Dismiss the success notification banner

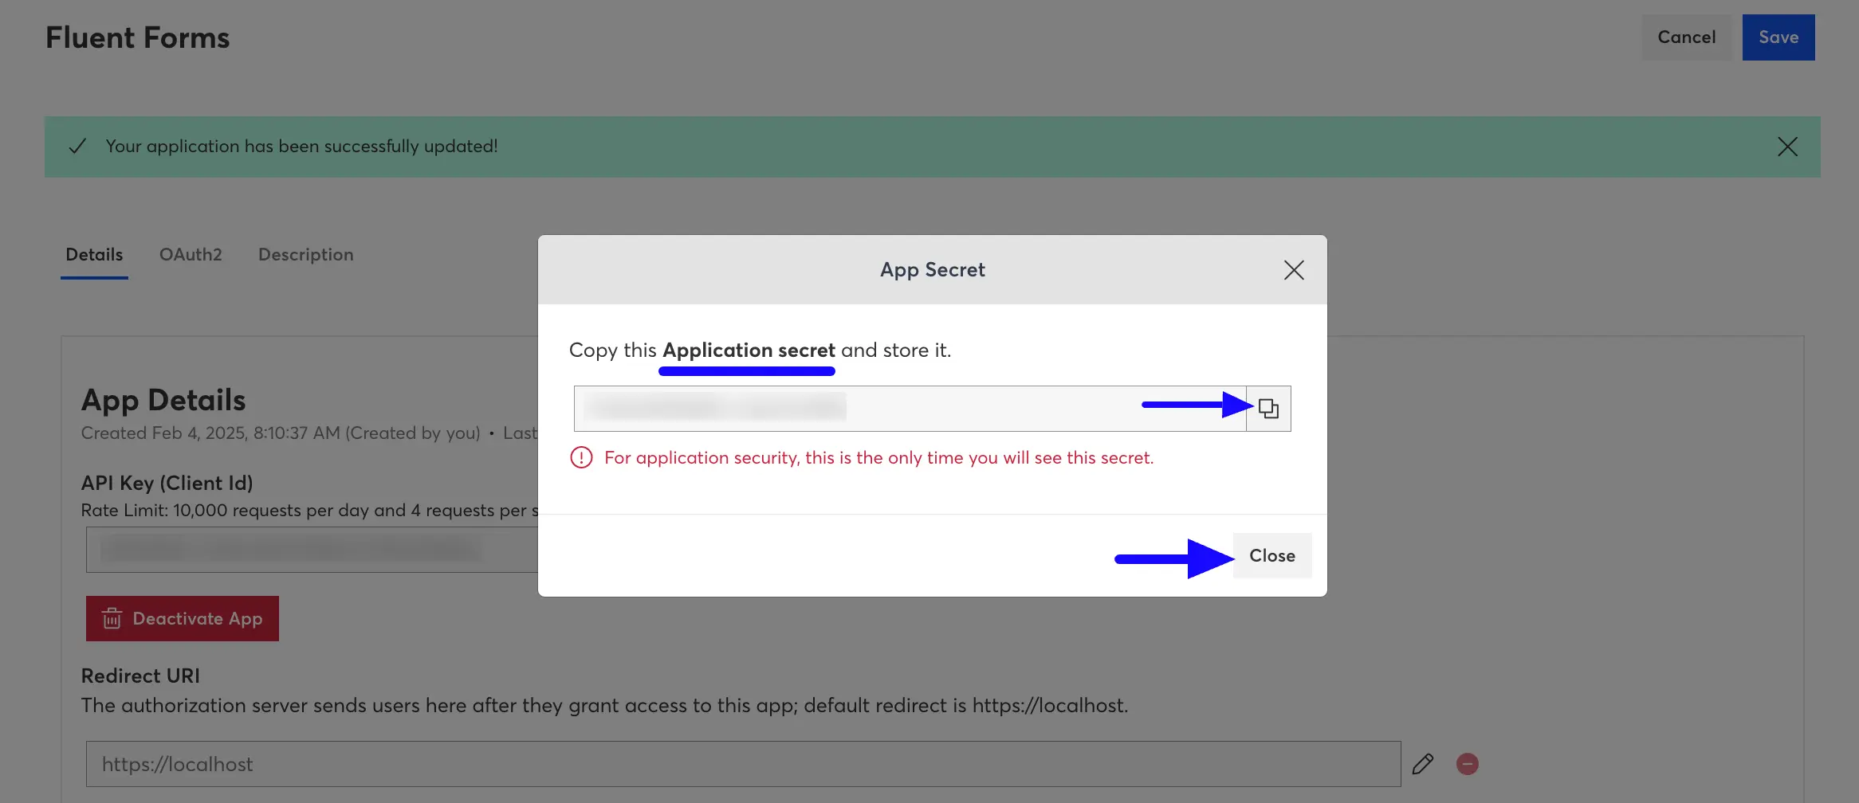[1787, 147]
